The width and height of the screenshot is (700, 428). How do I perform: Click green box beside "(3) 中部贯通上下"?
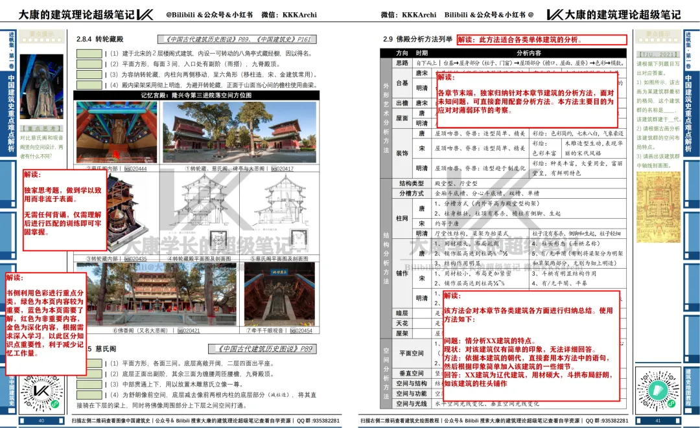point(94,385)
